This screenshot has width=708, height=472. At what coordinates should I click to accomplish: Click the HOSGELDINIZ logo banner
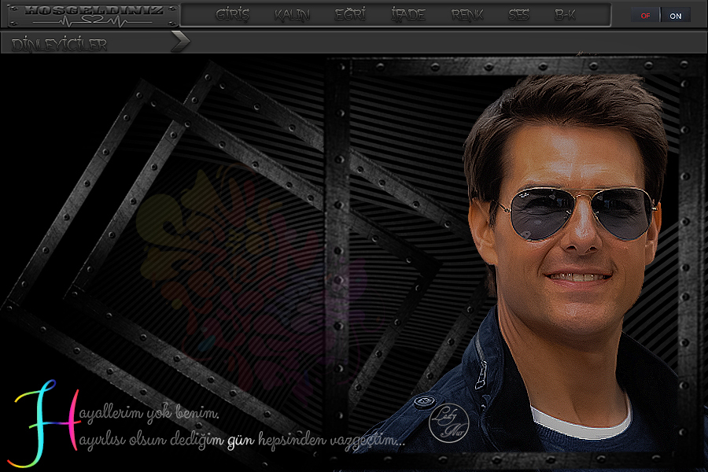pyautogui.click(x=93, y=10)
